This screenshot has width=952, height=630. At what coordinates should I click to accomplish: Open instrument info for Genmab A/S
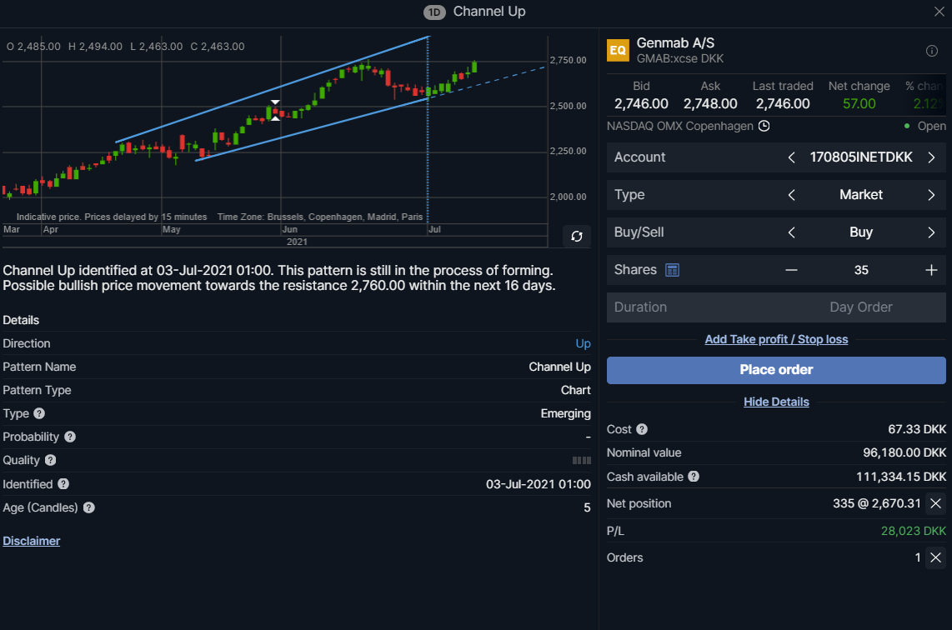[931, 51]
